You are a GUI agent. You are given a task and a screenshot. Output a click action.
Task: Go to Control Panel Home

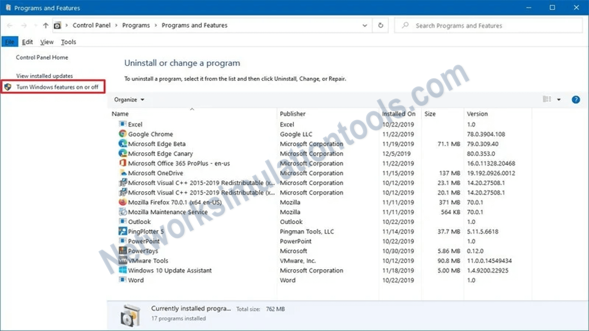point(42,57)
